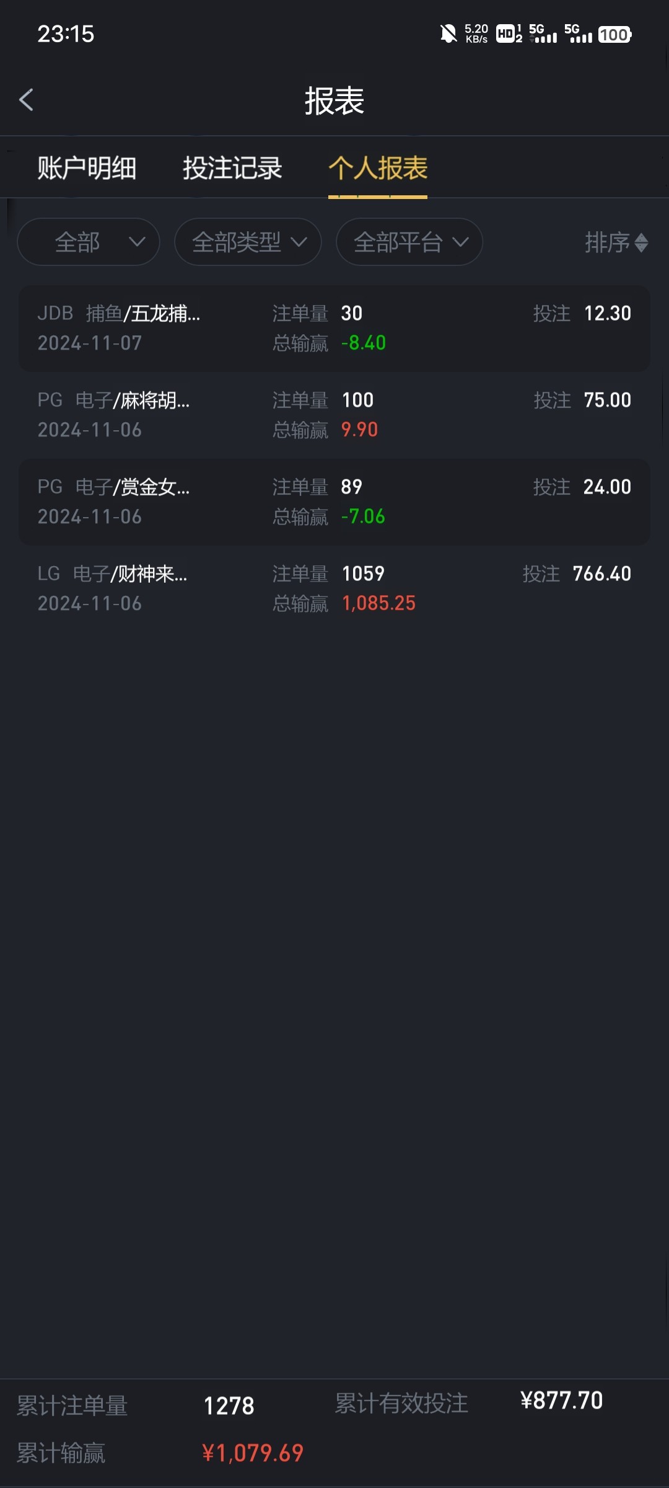Select the 个人报表 tab

(x=378, y=168)
